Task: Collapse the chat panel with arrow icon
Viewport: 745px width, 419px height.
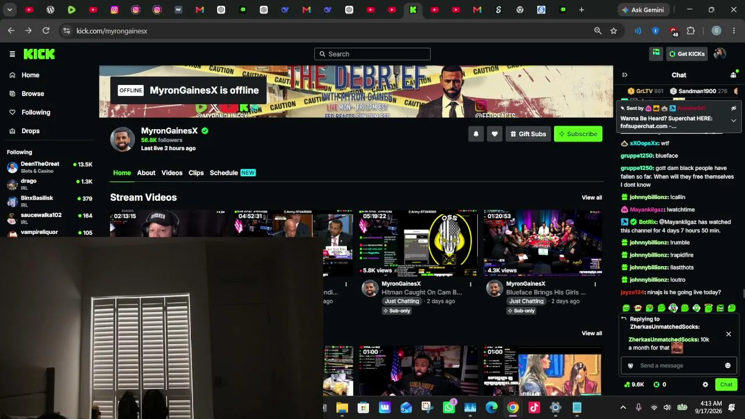Action: 625,75
